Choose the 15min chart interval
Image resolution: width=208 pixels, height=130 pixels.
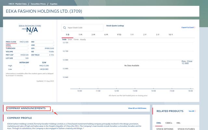(76, 39)
